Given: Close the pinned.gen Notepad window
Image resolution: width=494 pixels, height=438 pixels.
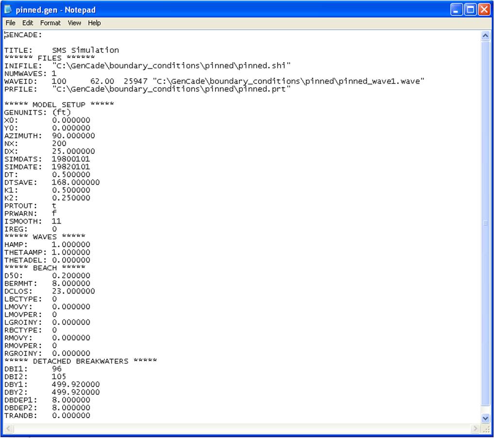Looking at the screenshot, I should tap(484, 10).
